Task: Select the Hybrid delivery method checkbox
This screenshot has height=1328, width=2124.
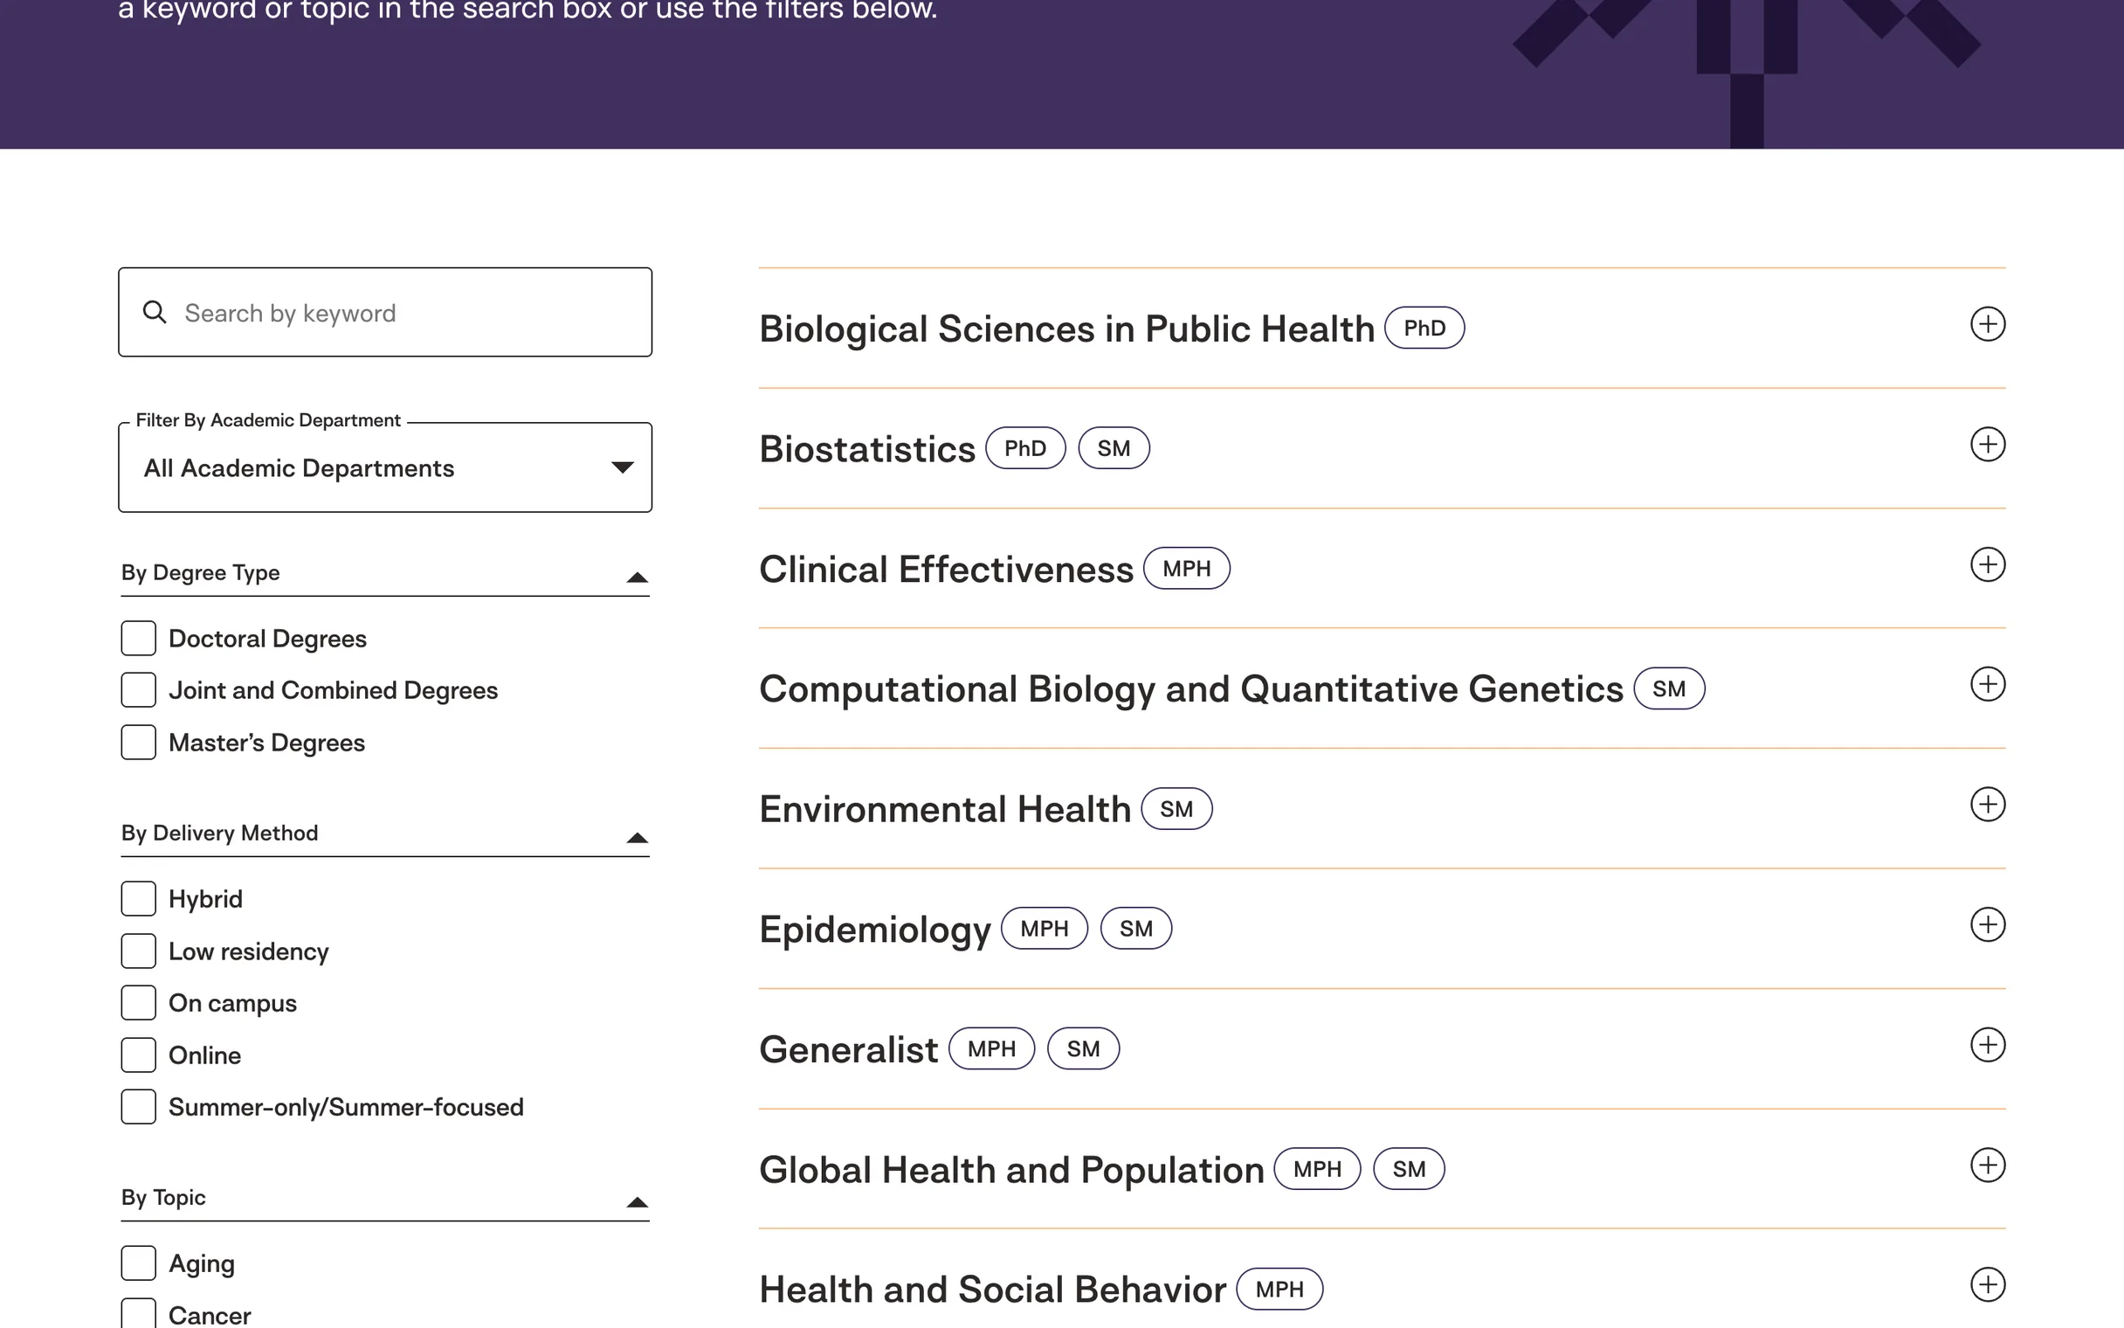Action: pos(138,899)
